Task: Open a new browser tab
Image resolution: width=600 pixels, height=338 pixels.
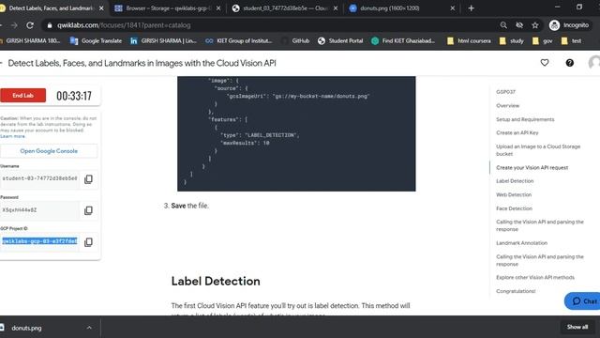Action: point(471,8)
